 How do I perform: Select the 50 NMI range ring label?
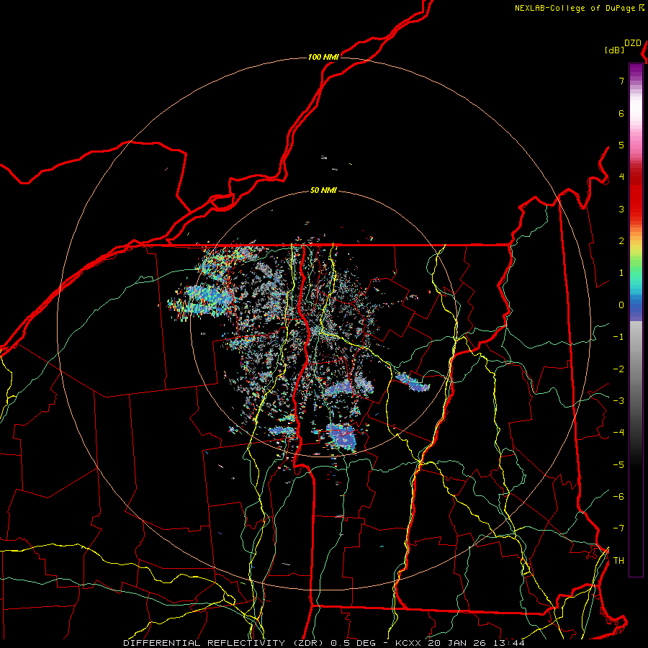click(323, 191)
